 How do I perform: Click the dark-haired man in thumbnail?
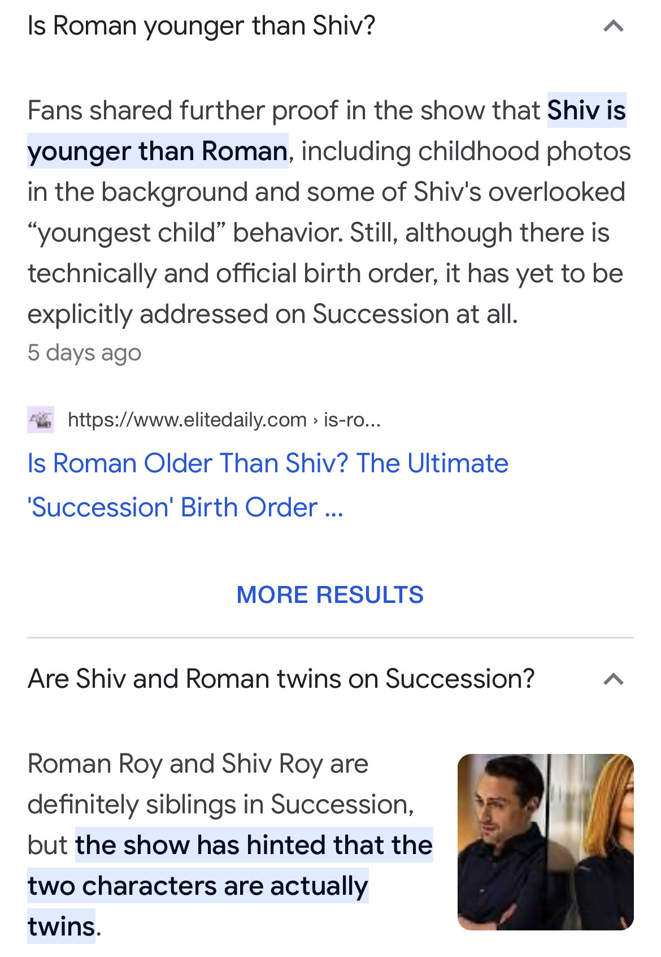tap(501, 842)
